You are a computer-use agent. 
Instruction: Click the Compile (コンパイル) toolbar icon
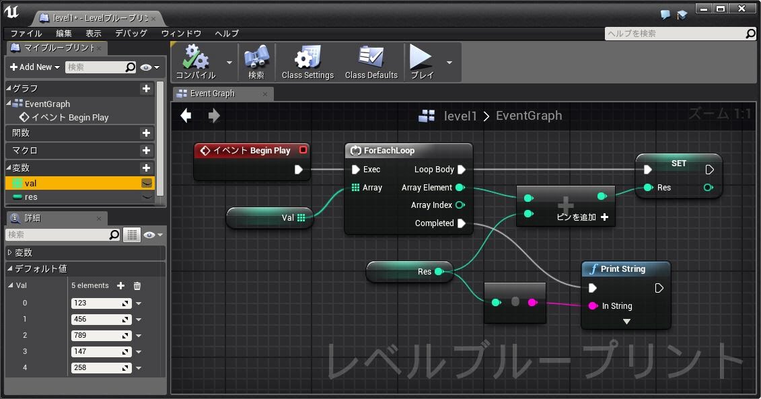tap(195, 61)
